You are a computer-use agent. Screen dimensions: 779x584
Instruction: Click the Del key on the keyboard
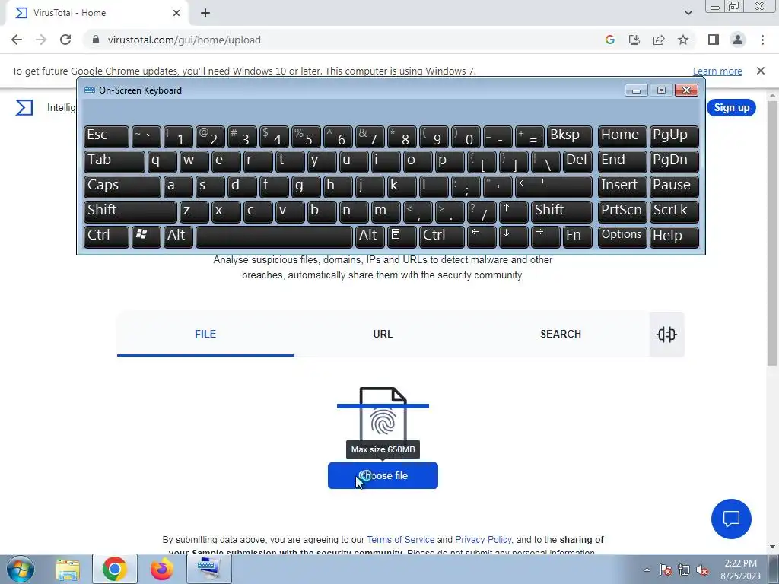point(577,162)
